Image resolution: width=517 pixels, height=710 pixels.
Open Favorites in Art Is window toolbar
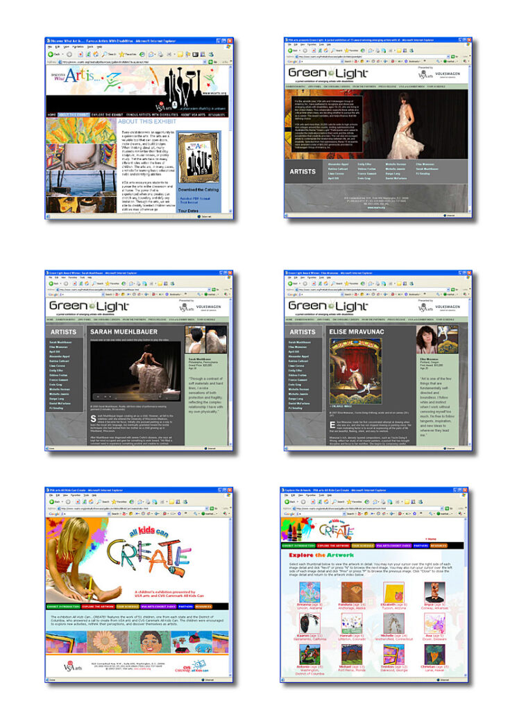click(x=127, y=54)
